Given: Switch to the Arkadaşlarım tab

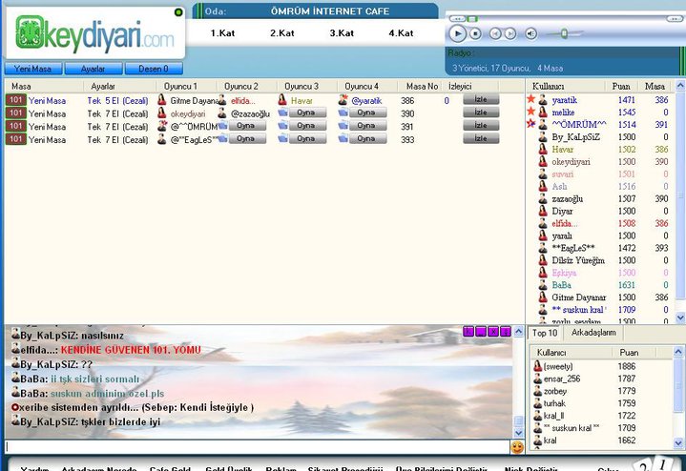Looking at the screenshot, I should [593, 333].
